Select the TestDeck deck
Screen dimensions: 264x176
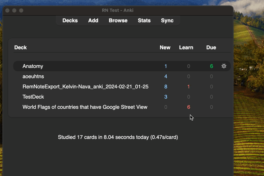coord(33,97)
